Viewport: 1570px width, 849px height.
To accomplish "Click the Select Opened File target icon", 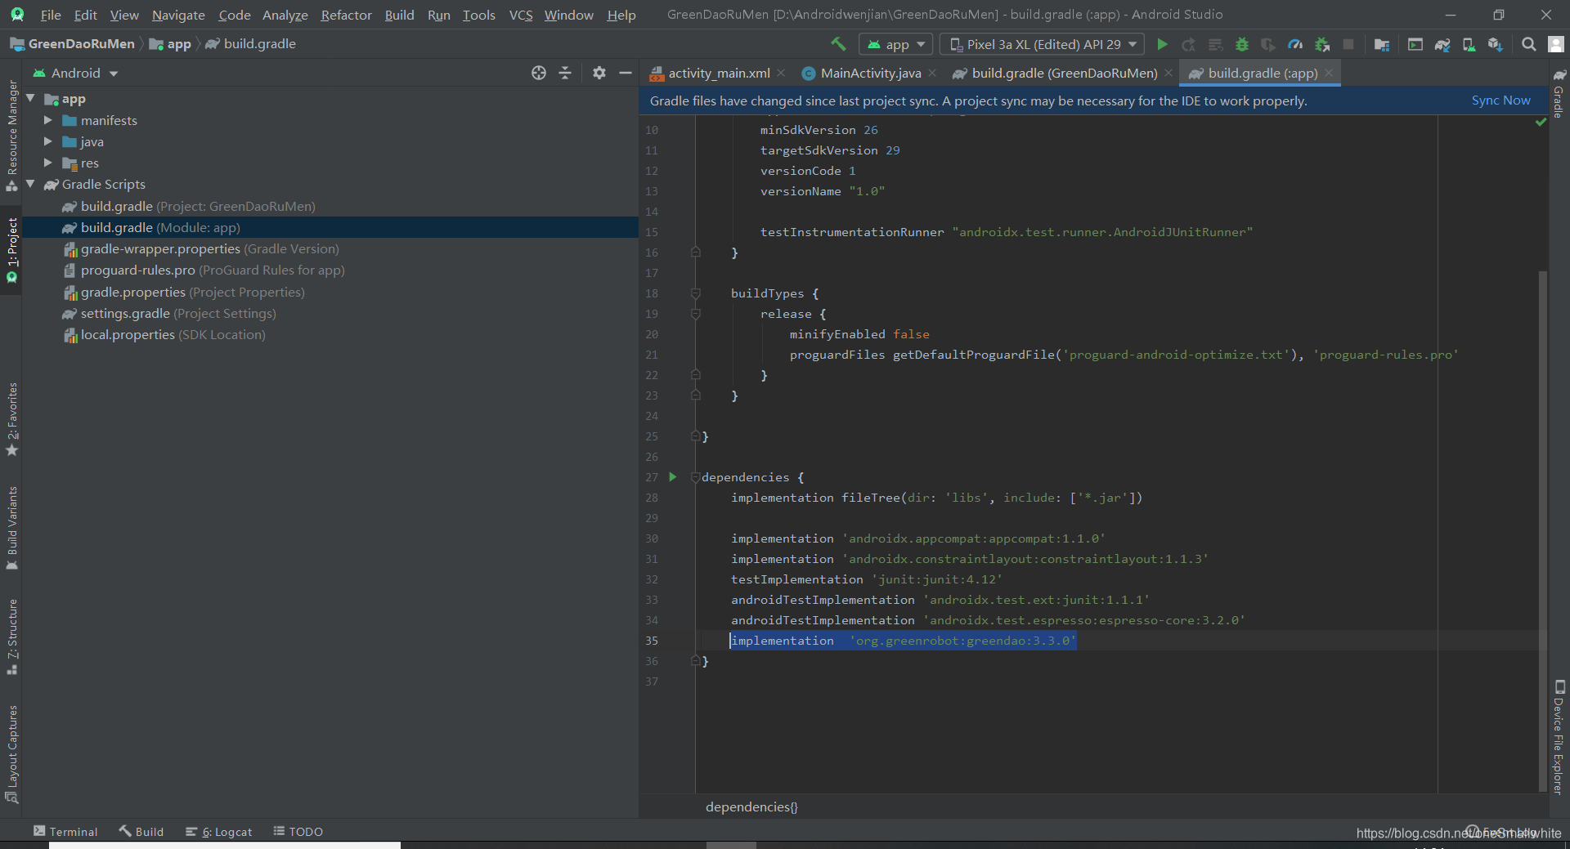I will (x=538, y=73).
